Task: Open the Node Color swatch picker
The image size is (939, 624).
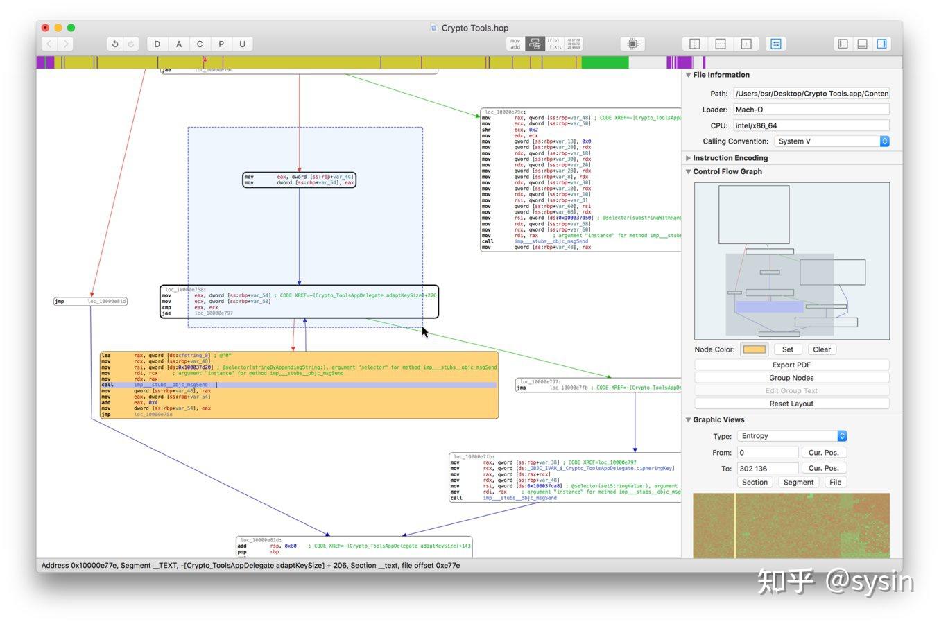Action: coord(754,349)
